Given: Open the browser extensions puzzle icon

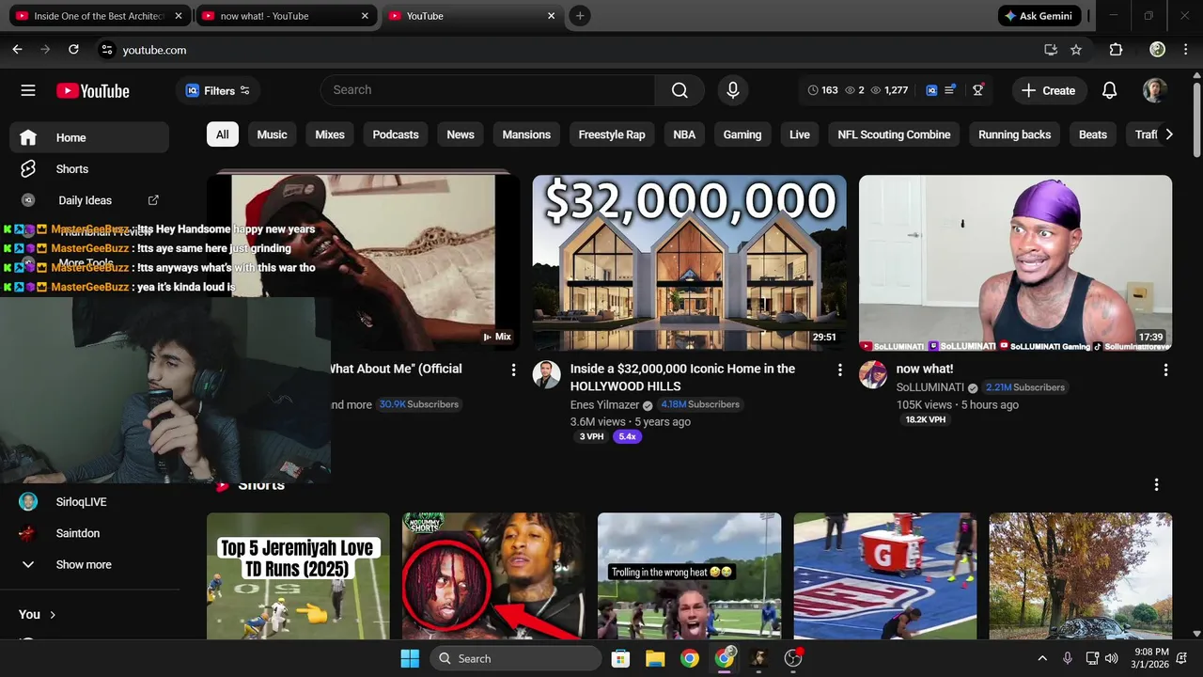Looking at the screenshot, I should tap(1117, 50).
